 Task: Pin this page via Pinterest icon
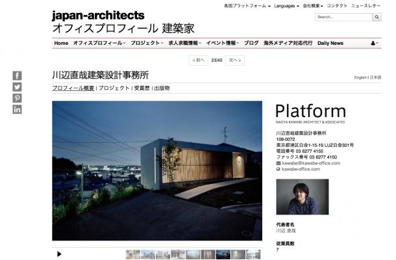pos(17,97)
